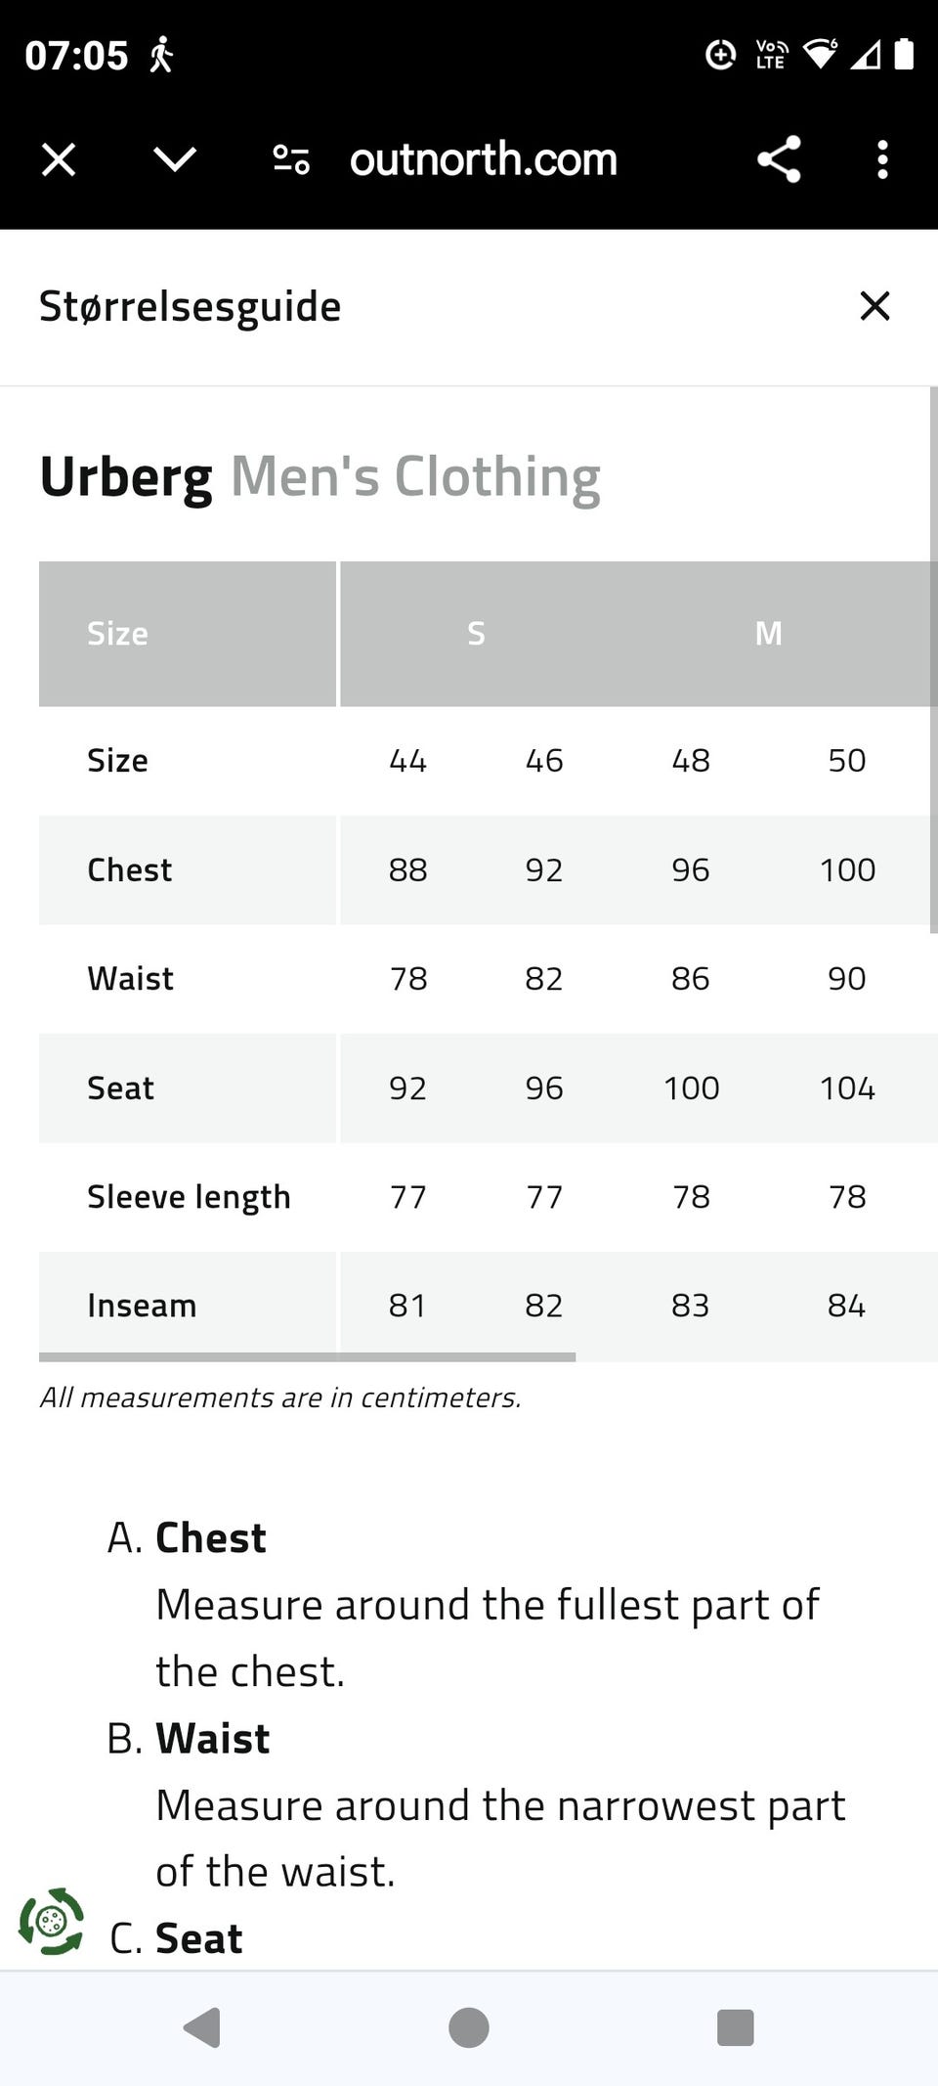This screenshot has height=2086, width=938.
Task: Tap the outnorth.com URL text
Action: click(484, 159)
